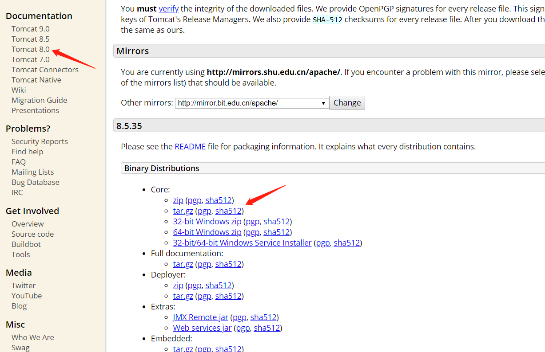The image size is (545, 352).
Task: Open Swag link in Misc
Action: click(x=20, y=348)
